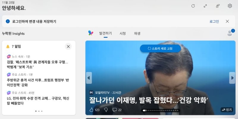Switch to the 재생 tab

pyautogui.click(x=137, y=34)
